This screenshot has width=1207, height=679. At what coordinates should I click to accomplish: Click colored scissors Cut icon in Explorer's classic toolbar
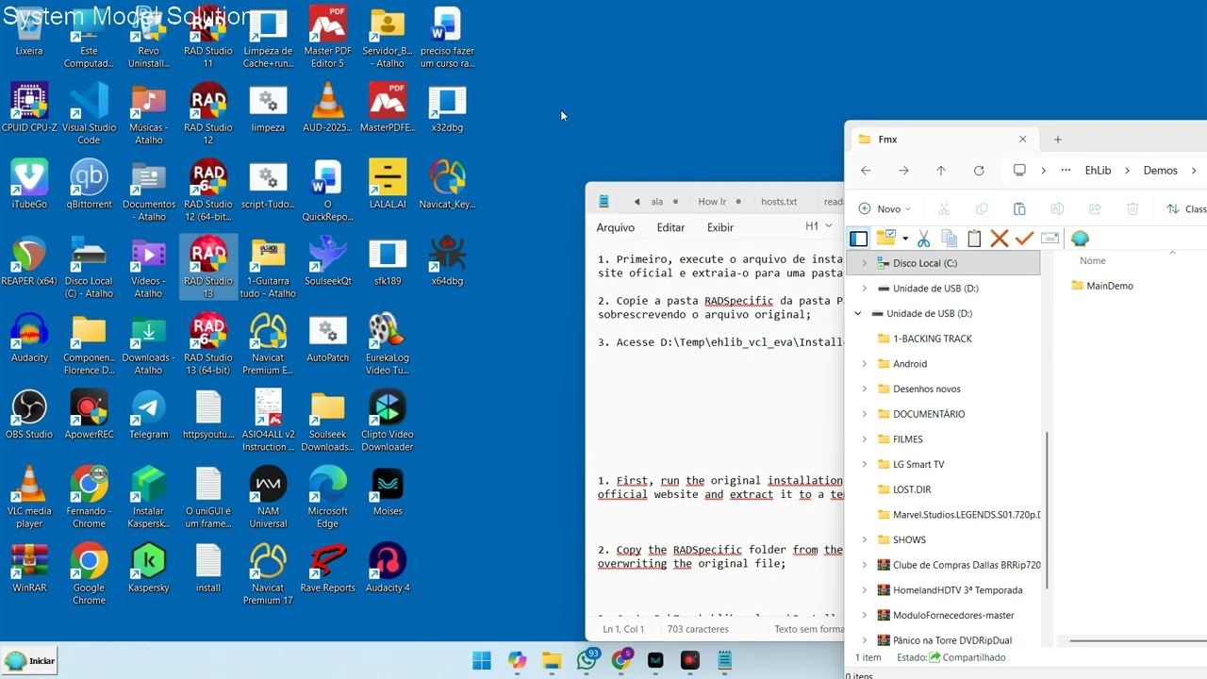click(923, 239)
